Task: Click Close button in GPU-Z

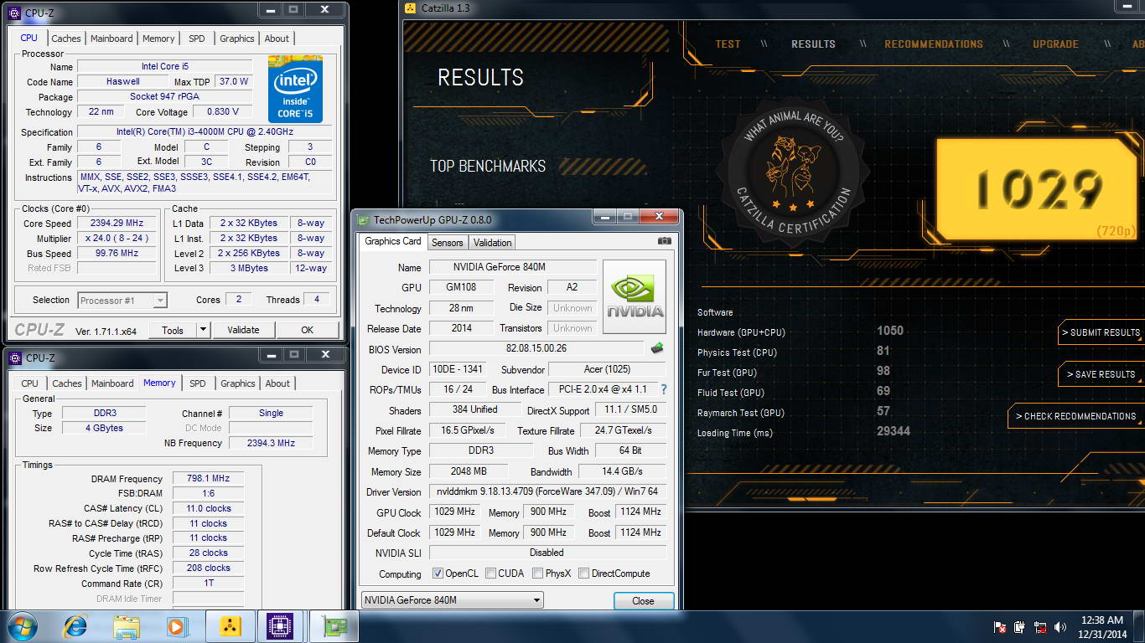Action: (x=643, y=601)
